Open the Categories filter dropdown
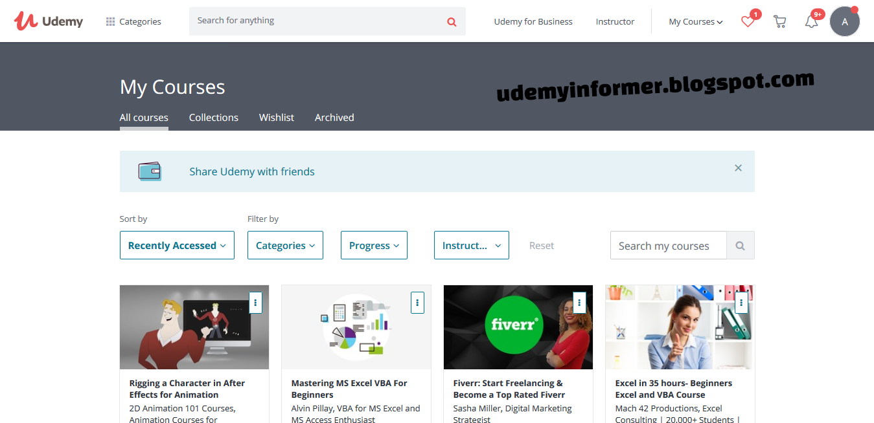 [285, 245]
